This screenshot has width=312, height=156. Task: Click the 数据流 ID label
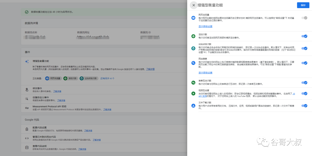[146, 32]
